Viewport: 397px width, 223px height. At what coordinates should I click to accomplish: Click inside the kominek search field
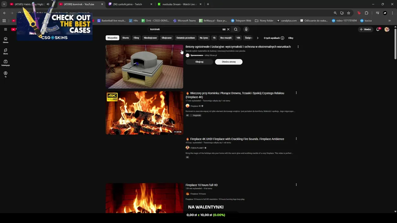point(185,29)
